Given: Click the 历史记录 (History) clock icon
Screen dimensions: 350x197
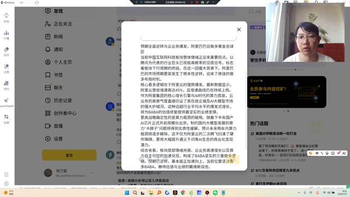Looking at the screenshot, I should (48, 101).
